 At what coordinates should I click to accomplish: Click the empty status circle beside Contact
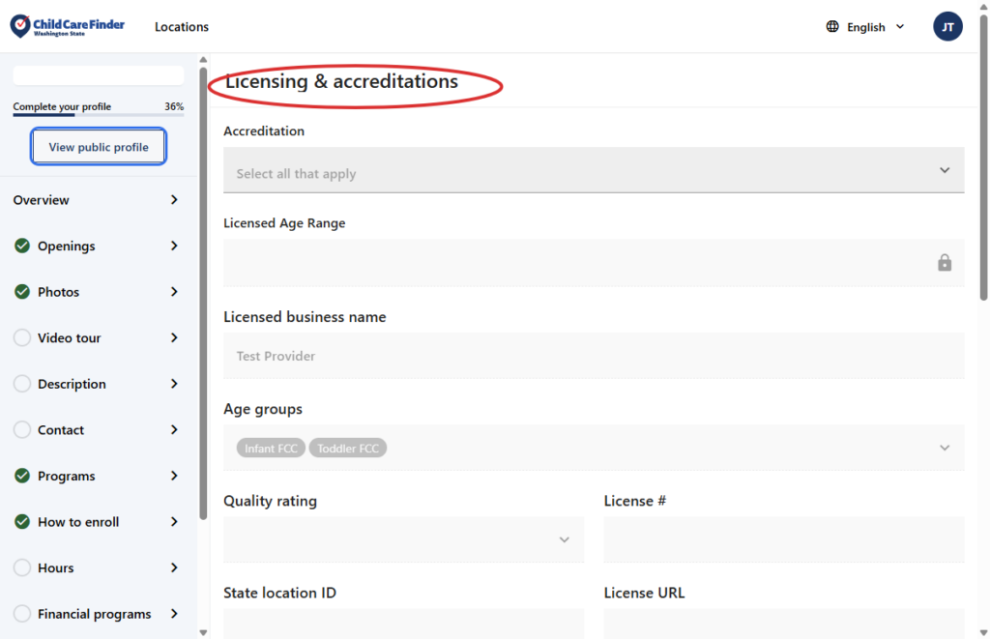click(22, 430)
